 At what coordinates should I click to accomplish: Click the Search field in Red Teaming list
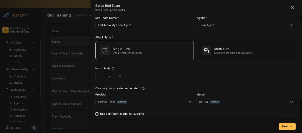[x=70, y=31]
